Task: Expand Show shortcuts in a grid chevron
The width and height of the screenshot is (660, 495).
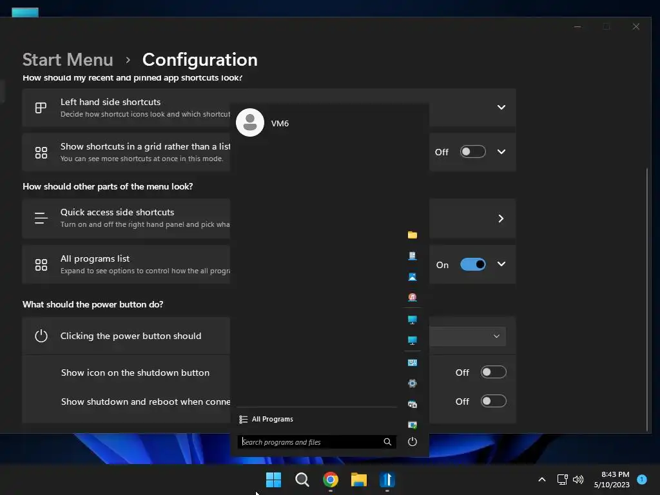Action: coord(501,151)
